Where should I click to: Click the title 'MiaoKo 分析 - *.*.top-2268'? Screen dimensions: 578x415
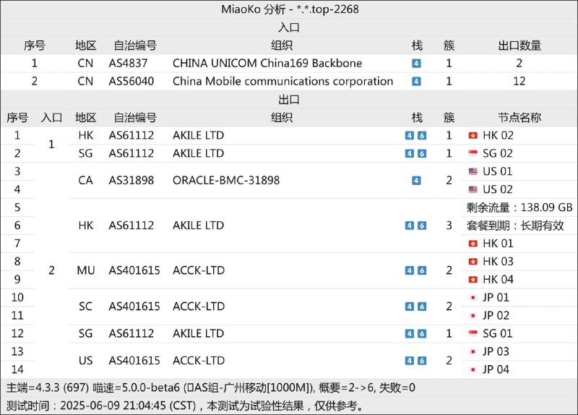point(290,9)
